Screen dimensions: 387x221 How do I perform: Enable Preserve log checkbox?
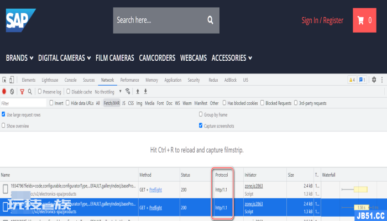[x=39, y=92]
